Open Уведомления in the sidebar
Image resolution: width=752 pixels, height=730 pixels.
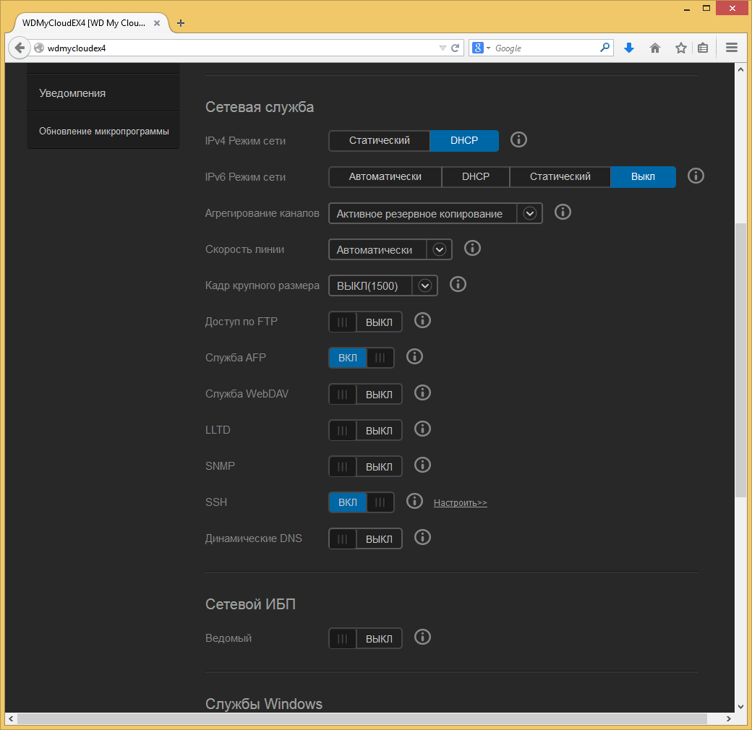103,93
